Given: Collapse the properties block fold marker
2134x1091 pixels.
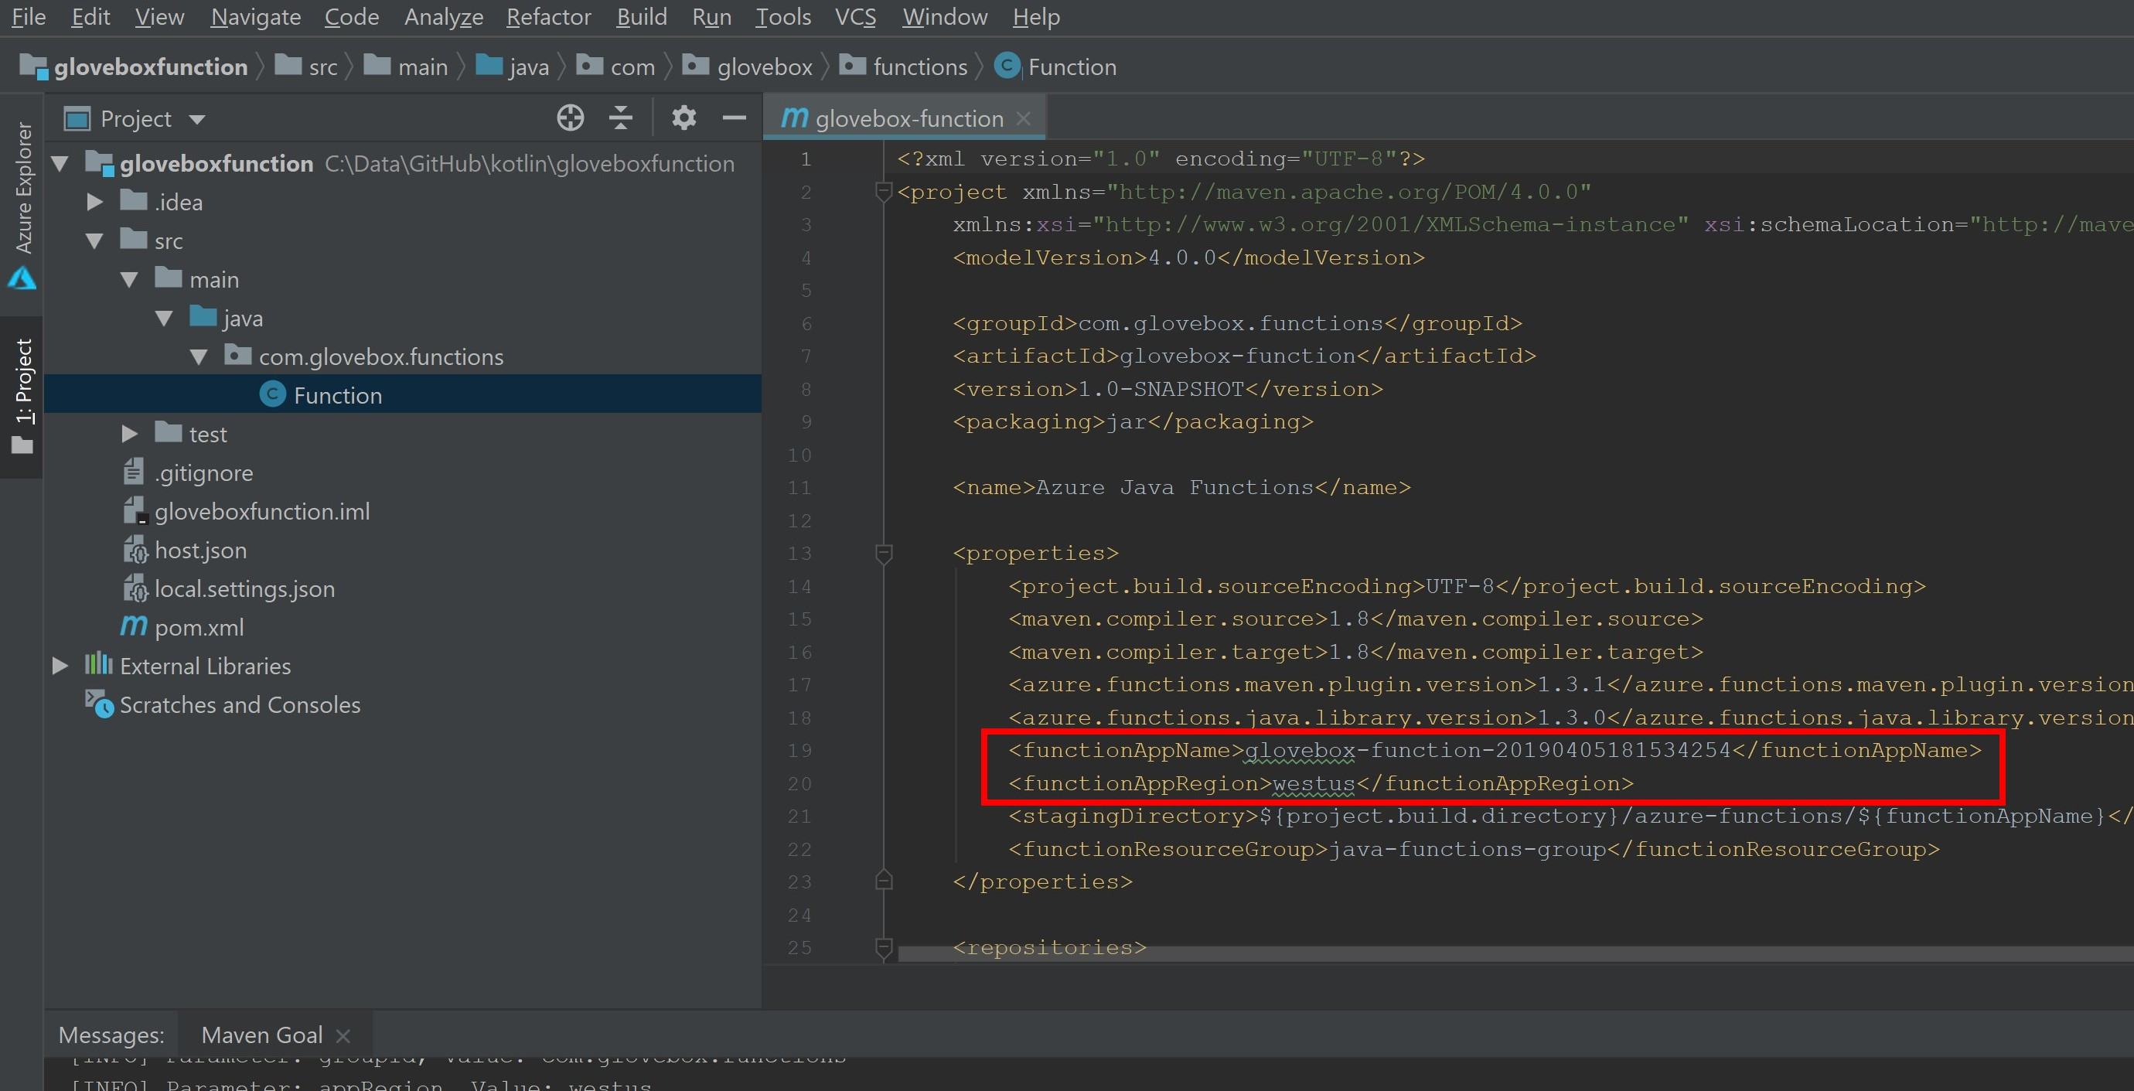Looking at the screenshot, I should (x=884, y=553).
